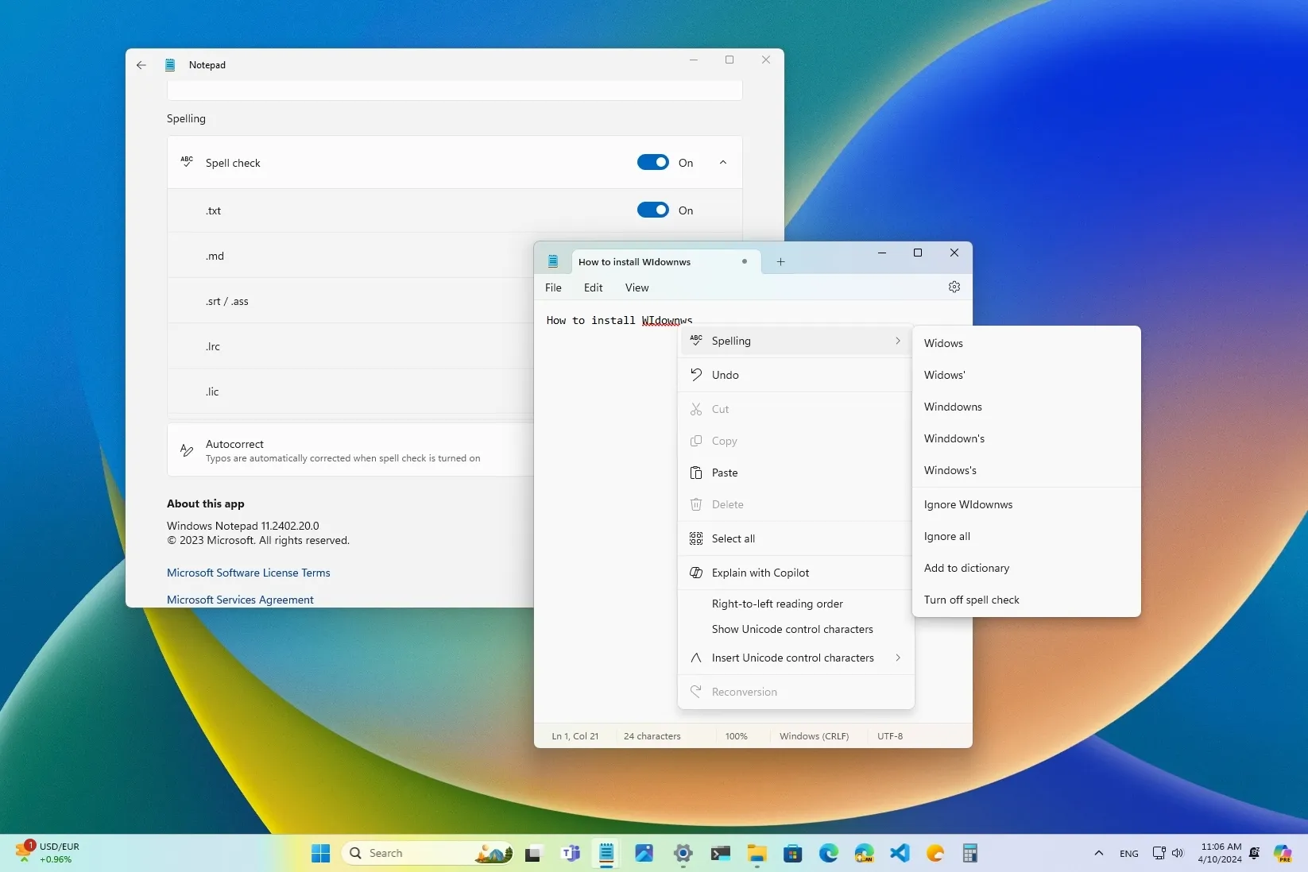Screen dimensions: 1308x872
Task: Click the Spell check ABC icon in settings
Action: pos(187,162)
